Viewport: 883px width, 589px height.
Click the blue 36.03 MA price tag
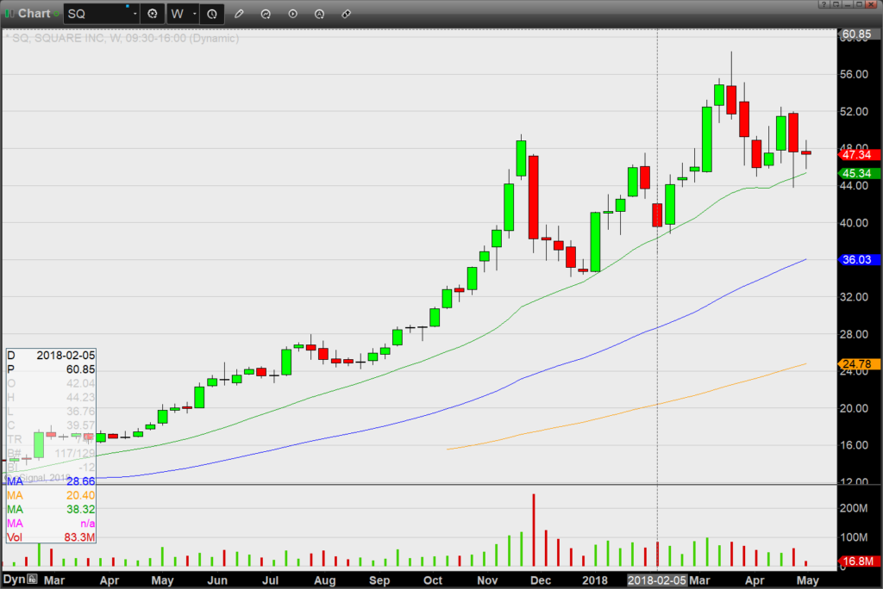click(857, 260)
